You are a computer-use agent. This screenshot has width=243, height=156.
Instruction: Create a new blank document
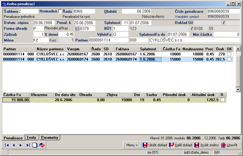[35, 145]
